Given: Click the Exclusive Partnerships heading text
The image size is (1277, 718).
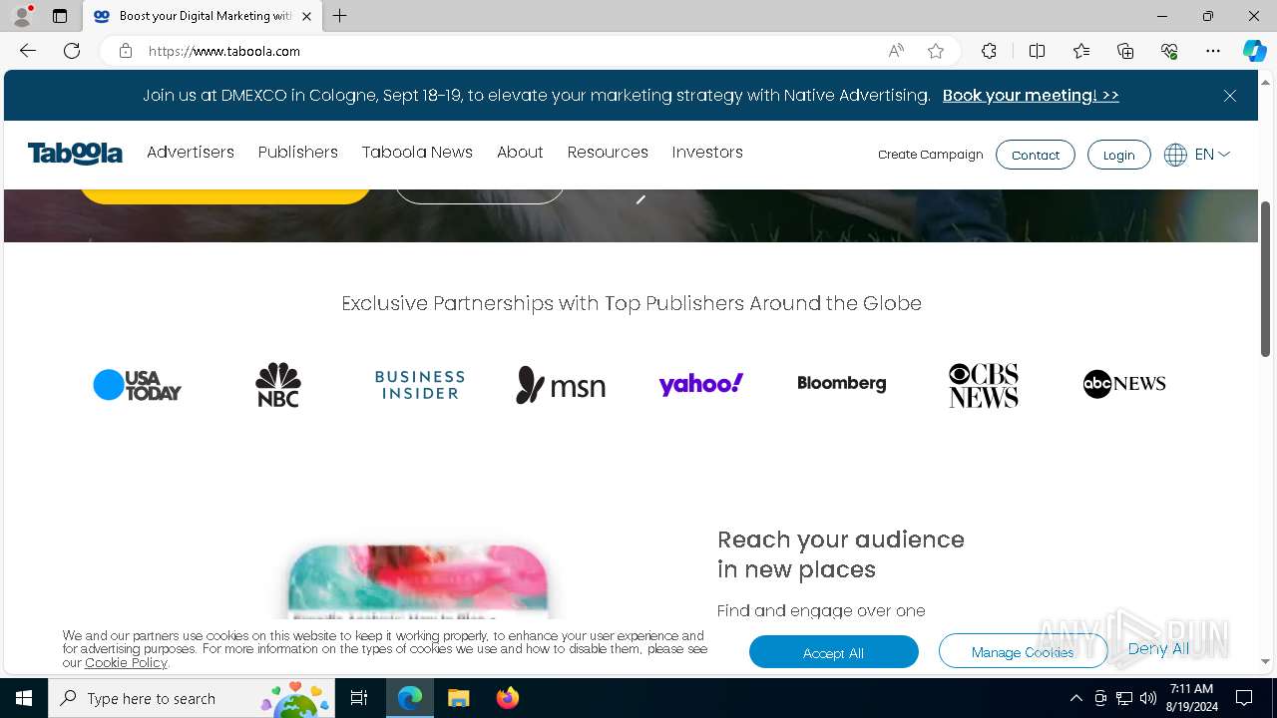Looking at the screenshot, I should click(x=632, y=303).
